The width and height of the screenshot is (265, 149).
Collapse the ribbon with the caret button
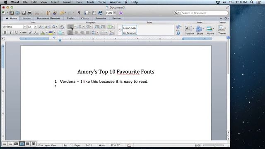pos(221,18)
